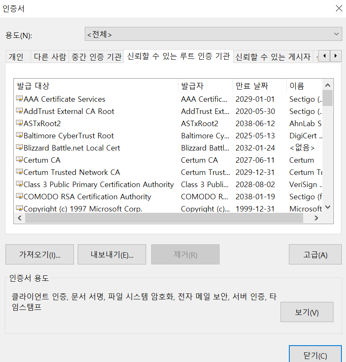The height and width of the screenshot is (362, 346).
Task: Open the 신뢰할 수 있는 게시자 tab
Action: point(273,57)
